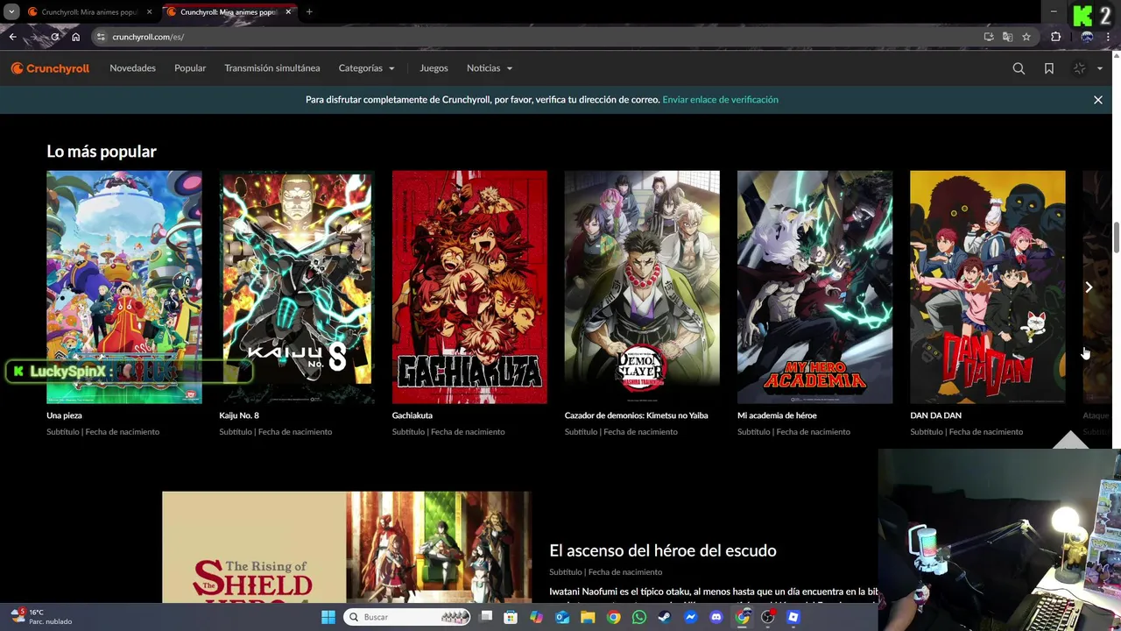The image size is (1121, 631).
Task: Open Task View on the taskbar
Action: click(x=486, y=617)
